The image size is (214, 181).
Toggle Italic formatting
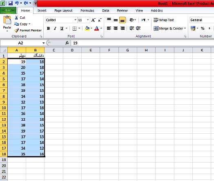pyautogui.click(x=55, y=28)
